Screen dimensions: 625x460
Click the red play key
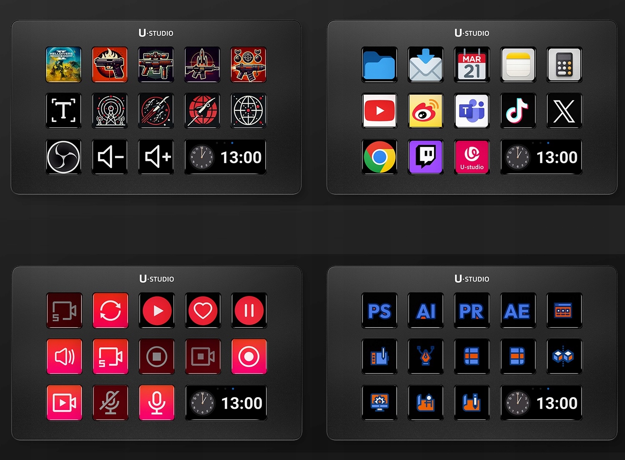[157, 310]
